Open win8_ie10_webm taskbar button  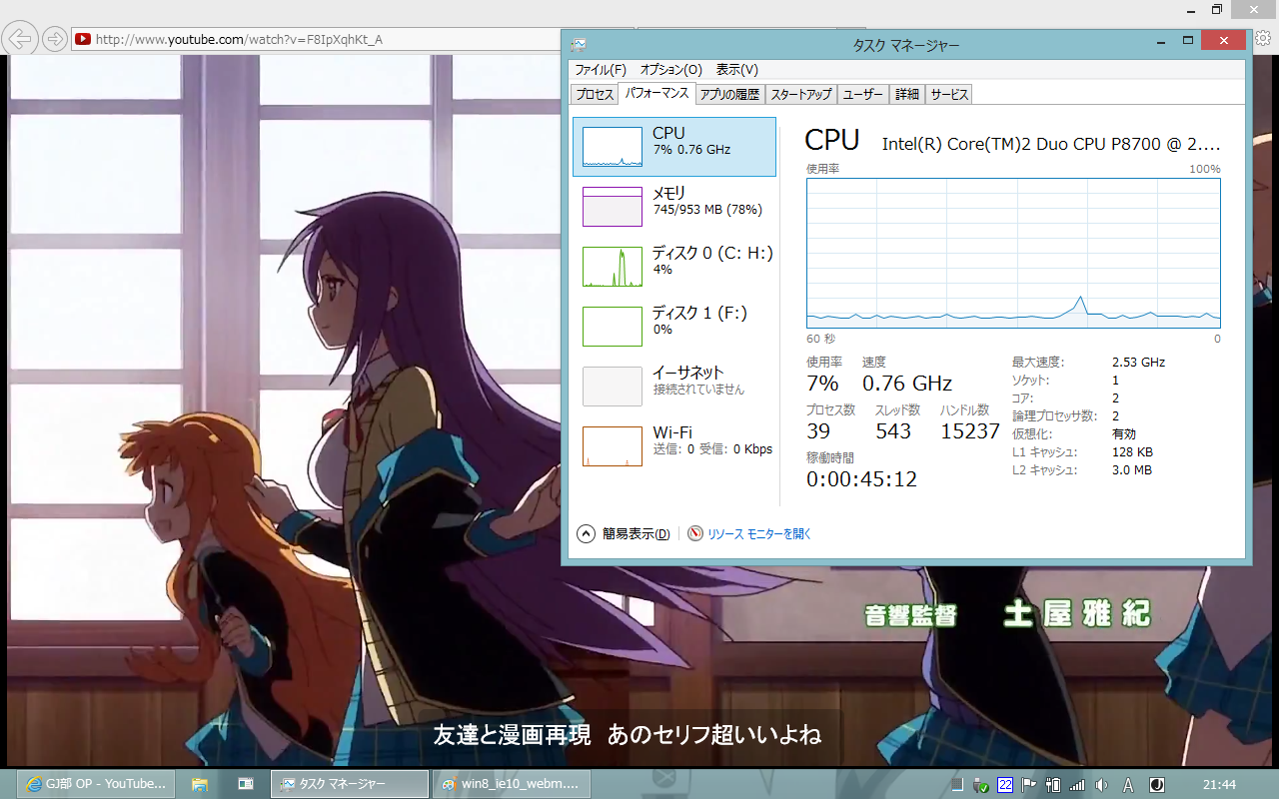click(512, 784)
